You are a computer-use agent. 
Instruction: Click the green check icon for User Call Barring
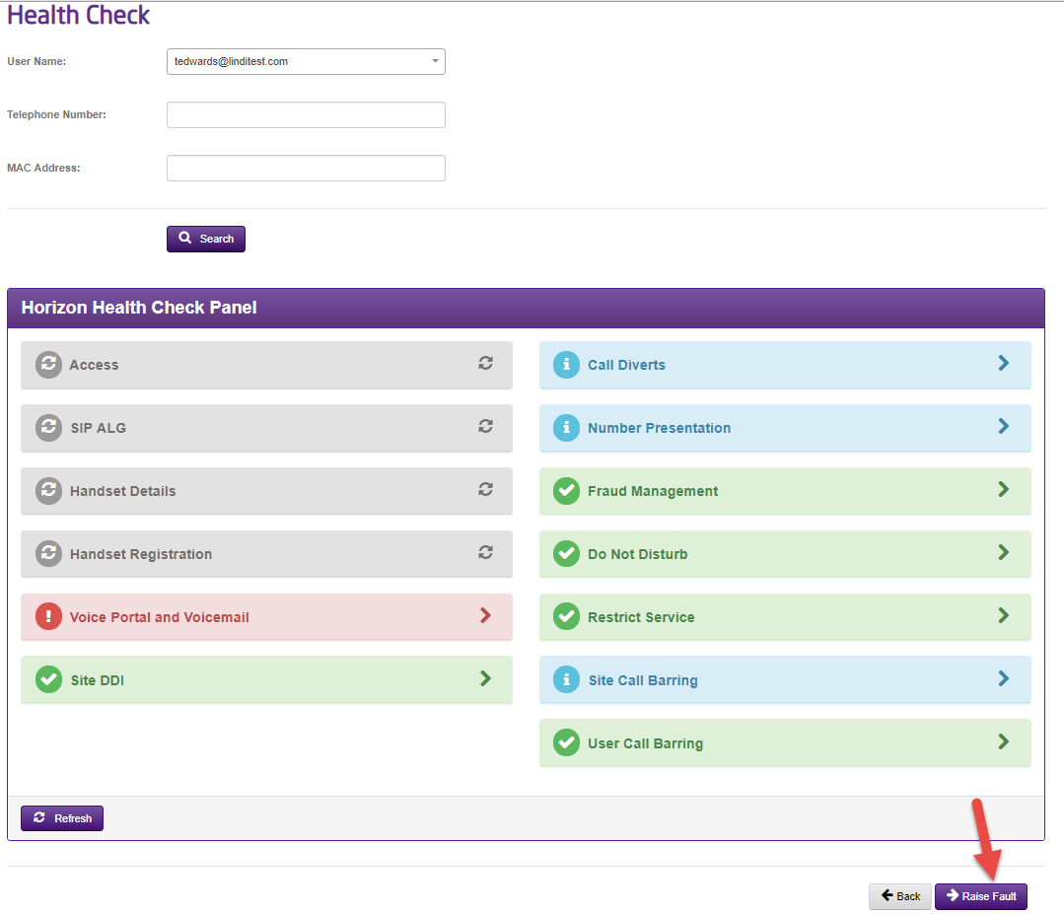tap(566, 743)
